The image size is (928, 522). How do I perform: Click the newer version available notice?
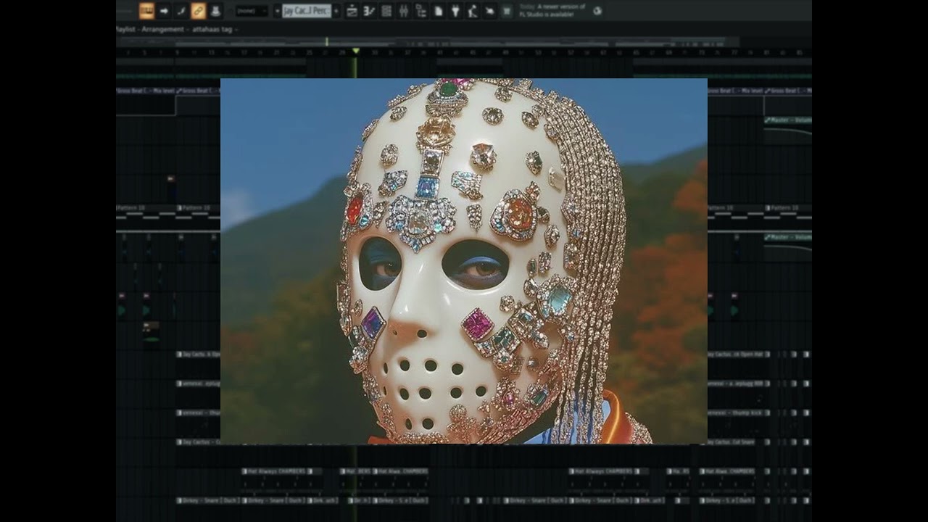552,10
